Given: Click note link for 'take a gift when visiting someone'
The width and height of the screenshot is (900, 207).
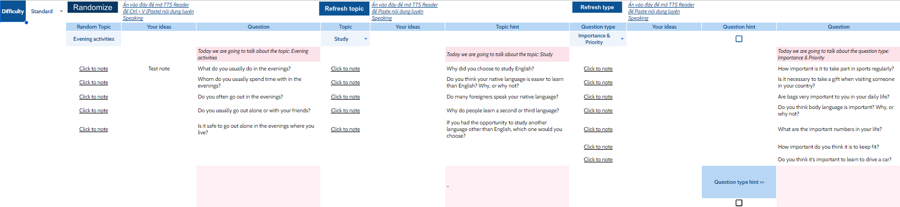Looking at the screenshot, I should point(598,83).
